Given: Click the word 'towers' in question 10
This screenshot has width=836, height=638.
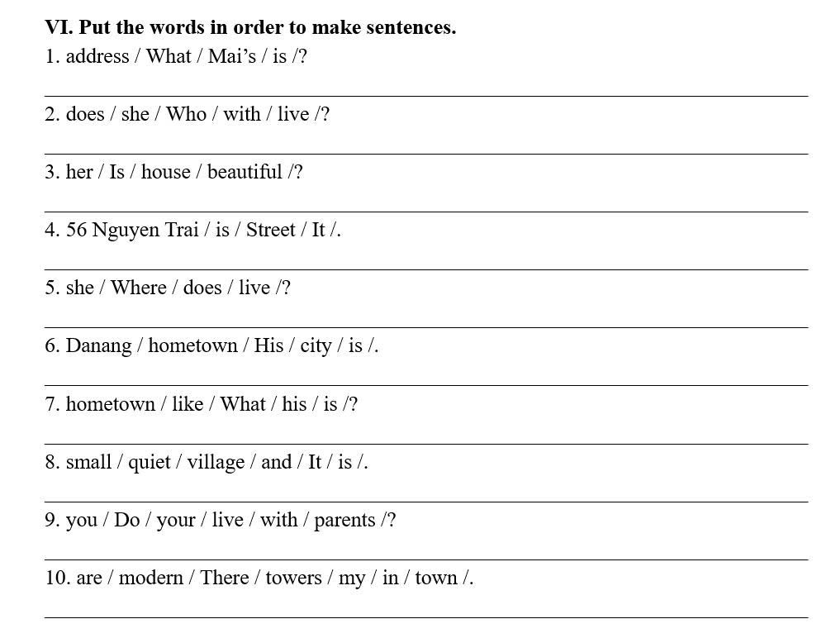Looking at the screenshot, I should coord(294,578).
